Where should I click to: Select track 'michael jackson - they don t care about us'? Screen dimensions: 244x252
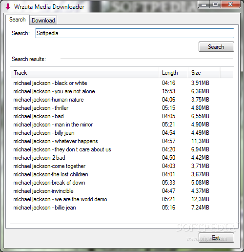(62, 149)
